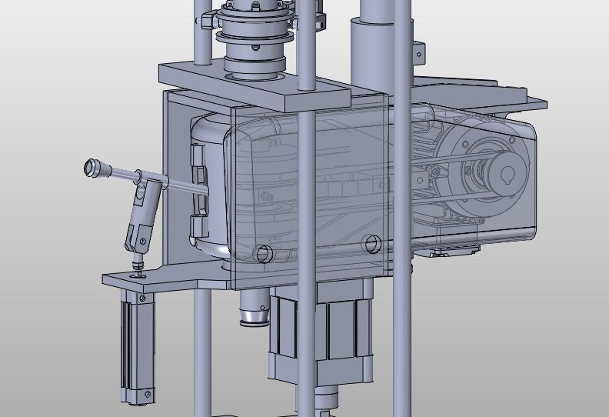This screenshot has width=609, height=417.
Task: Select the clevis fork under the lever
Action: (x=138, y=237)
